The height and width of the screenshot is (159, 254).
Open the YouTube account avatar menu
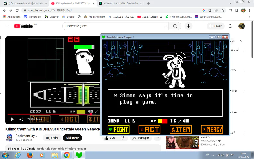[242, 26]
